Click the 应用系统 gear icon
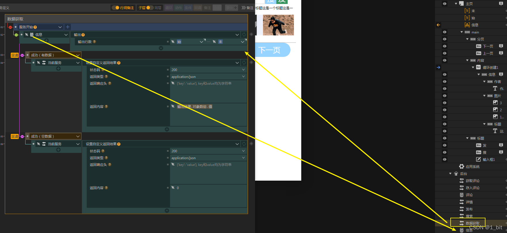507x233 pixels. click(462, 166)
